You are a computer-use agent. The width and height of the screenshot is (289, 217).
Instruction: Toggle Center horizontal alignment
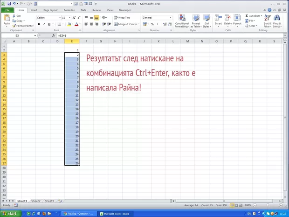tap(91, 24)
